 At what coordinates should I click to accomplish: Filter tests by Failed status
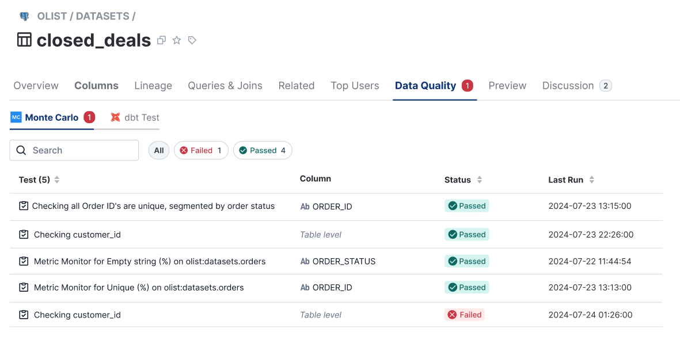tap(201, 150)
